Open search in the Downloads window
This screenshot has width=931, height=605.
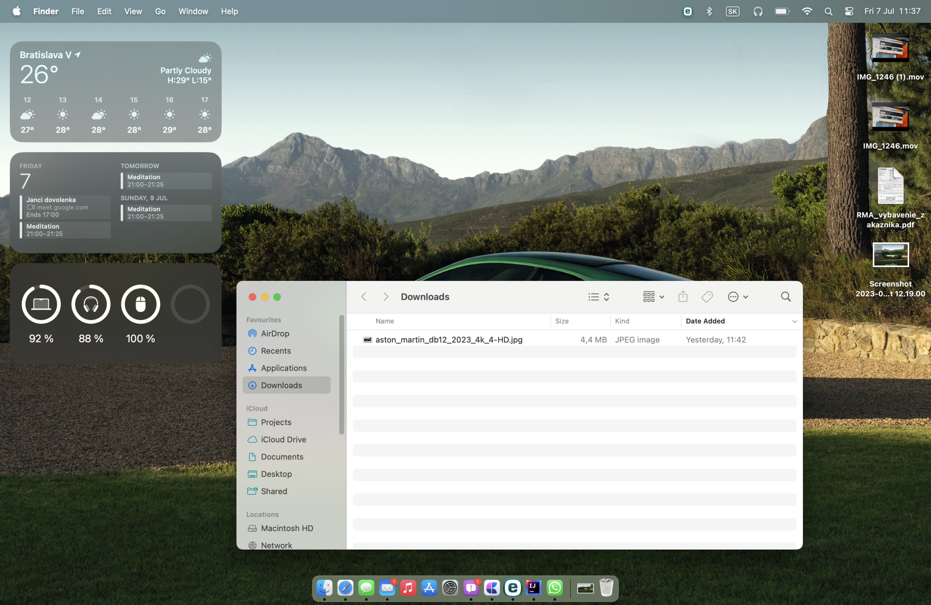pos(786,297)
